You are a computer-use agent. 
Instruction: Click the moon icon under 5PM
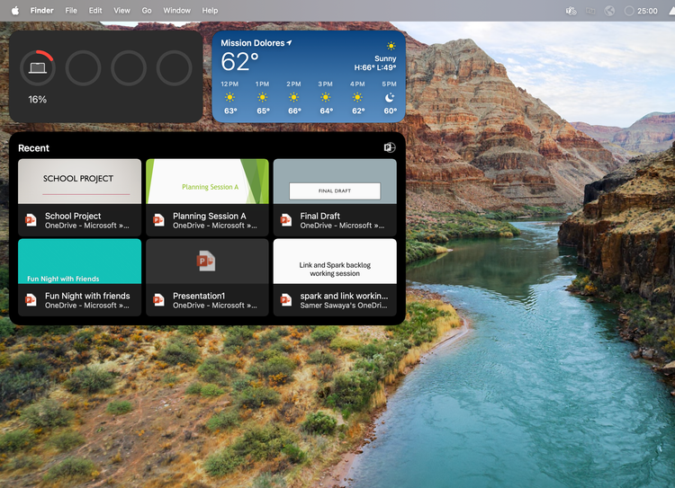point(390,98)
